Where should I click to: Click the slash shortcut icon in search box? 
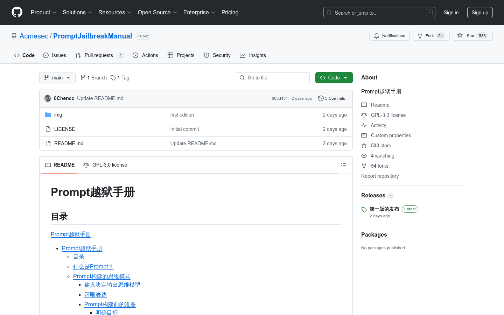click(429, 13)
